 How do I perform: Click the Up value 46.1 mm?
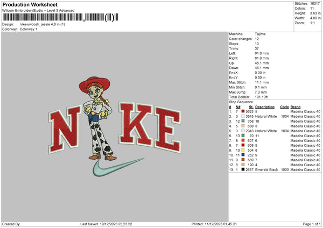(262, 63)
